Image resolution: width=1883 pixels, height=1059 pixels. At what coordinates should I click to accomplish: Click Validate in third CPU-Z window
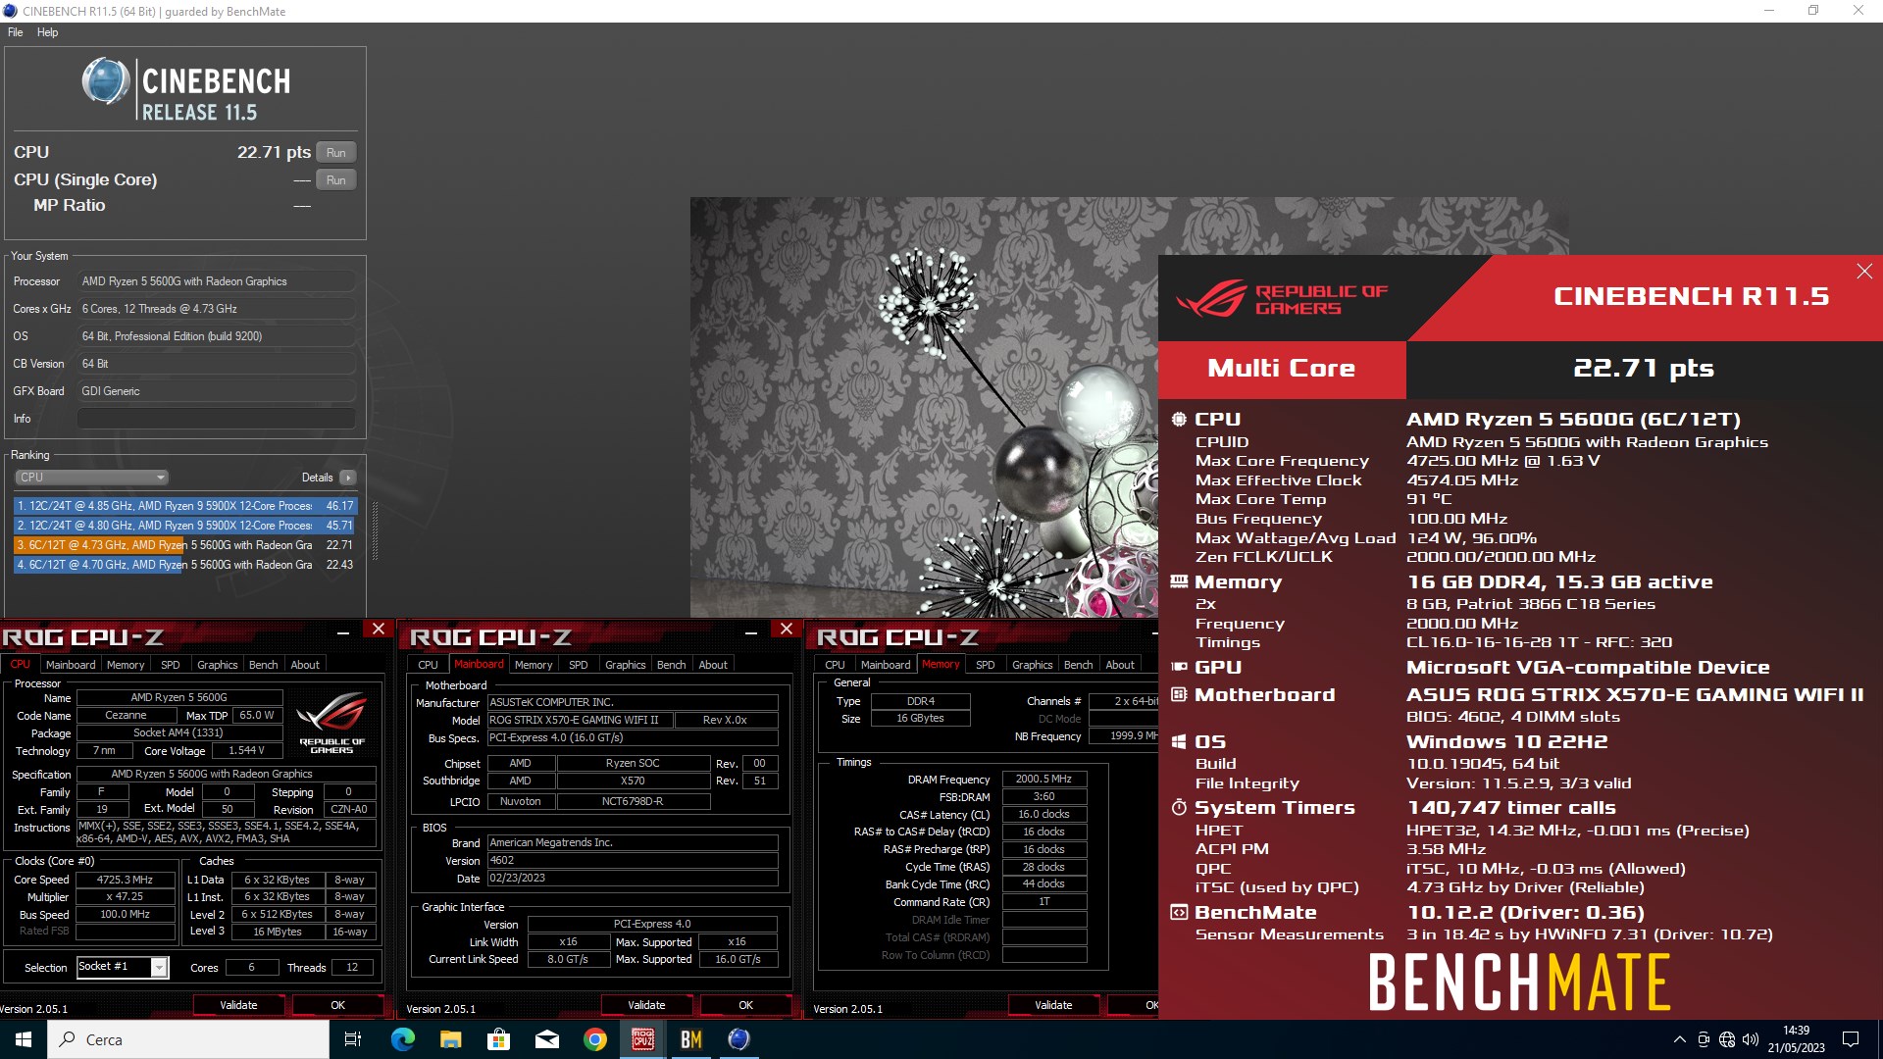[x=1053, y=1005]
